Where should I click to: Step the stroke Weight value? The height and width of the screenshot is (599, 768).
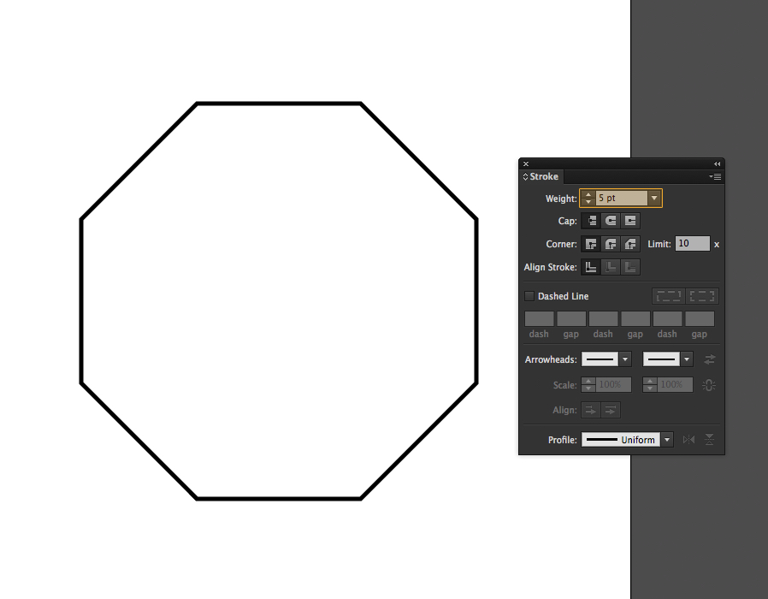pos(588,198)
